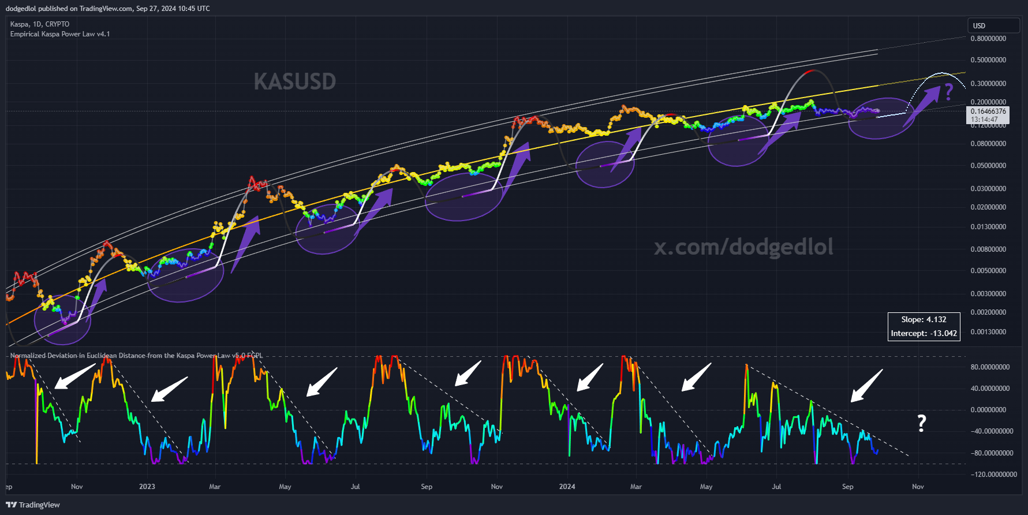Click the TradingView logo at bottom
This screenshot has width=1028, height=515.
[33, 505]
